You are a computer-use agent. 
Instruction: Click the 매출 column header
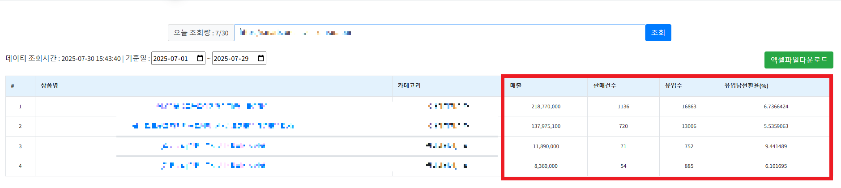[x=516, y=85]
